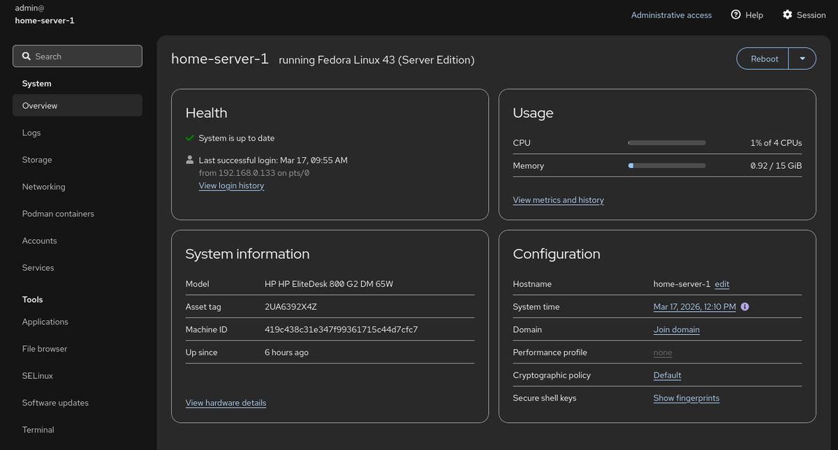Open the SELinux tool page
This screenshot has height=450, width=838.
click(37, 375)
